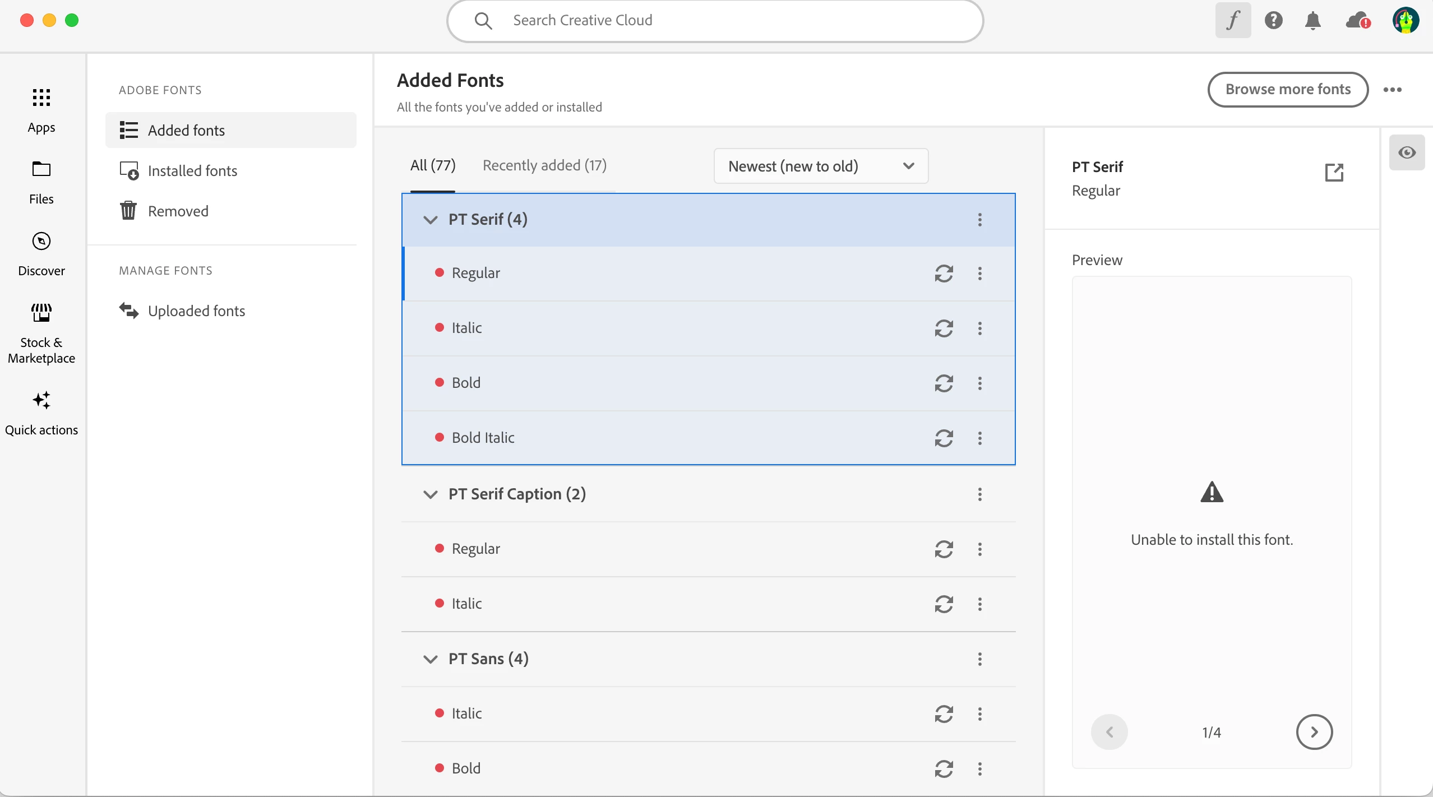
Task: Click Browse more fonts button
Action: click(x=1287, y=89)
